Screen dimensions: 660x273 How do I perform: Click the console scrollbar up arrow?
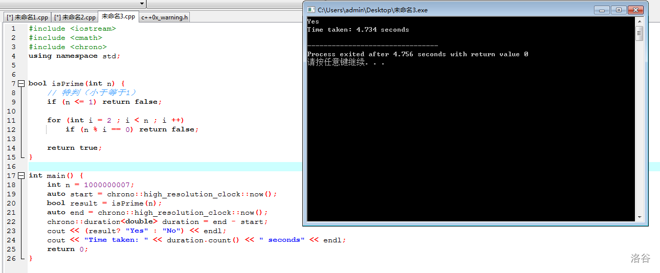(x=639, y=21)
